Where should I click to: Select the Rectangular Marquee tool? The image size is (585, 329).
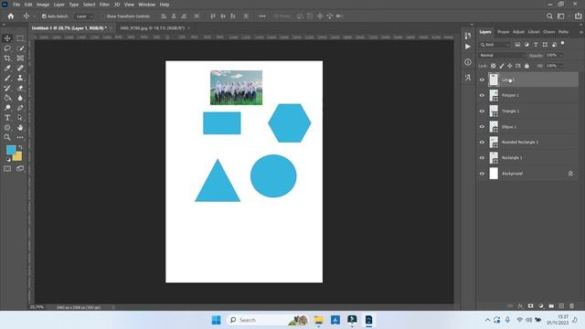point(20,38)
